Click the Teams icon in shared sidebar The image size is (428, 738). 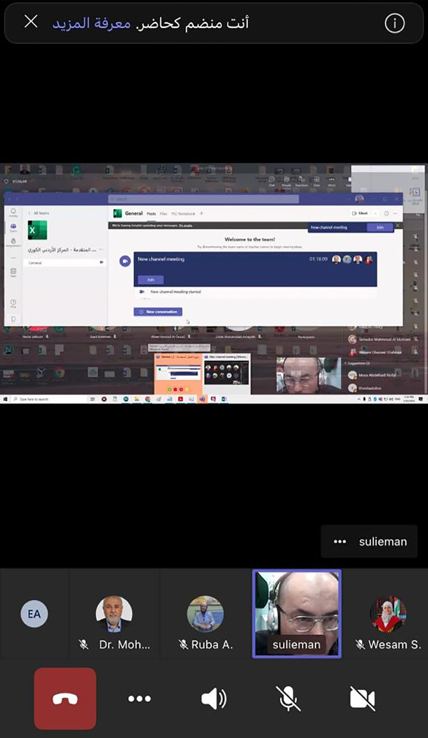pyautogui.click(x=13, y=227)
